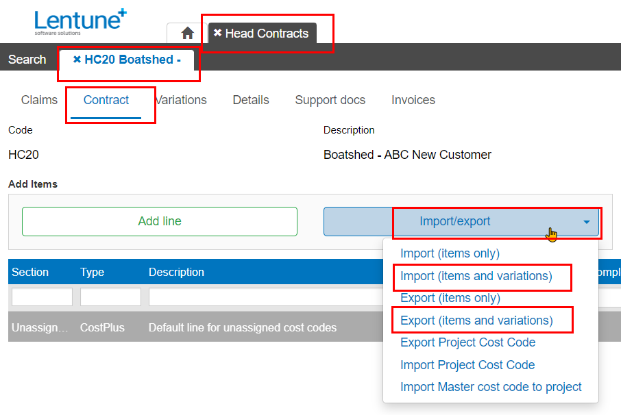621x415 pixels.
Task: Select Export (items and variations)
Action: coord(480,319)
